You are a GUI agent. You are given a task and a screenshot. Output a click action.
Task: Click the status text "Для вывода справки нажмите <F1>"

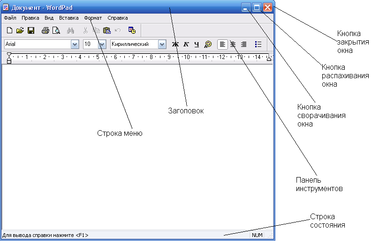(x=46, y=235)
